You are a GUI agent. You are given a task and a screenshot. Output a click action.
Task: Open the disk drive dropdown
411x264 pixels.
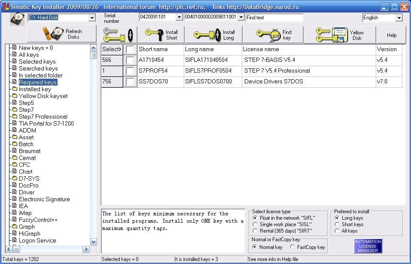pyautogui.click(x=92, y=18)
